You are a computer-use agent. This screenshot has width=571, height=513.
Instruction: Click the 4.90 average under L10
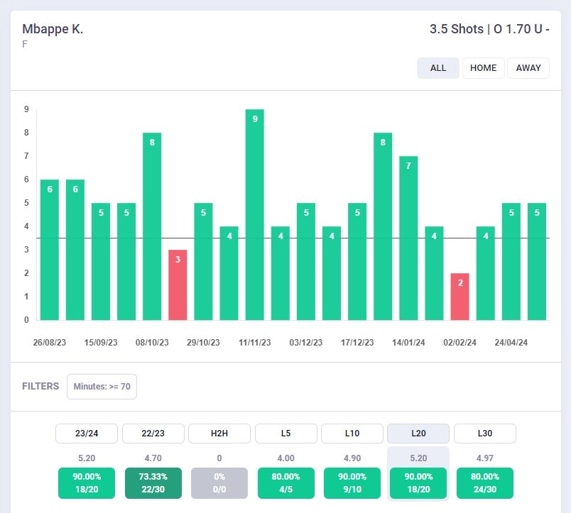click(352, 458)
